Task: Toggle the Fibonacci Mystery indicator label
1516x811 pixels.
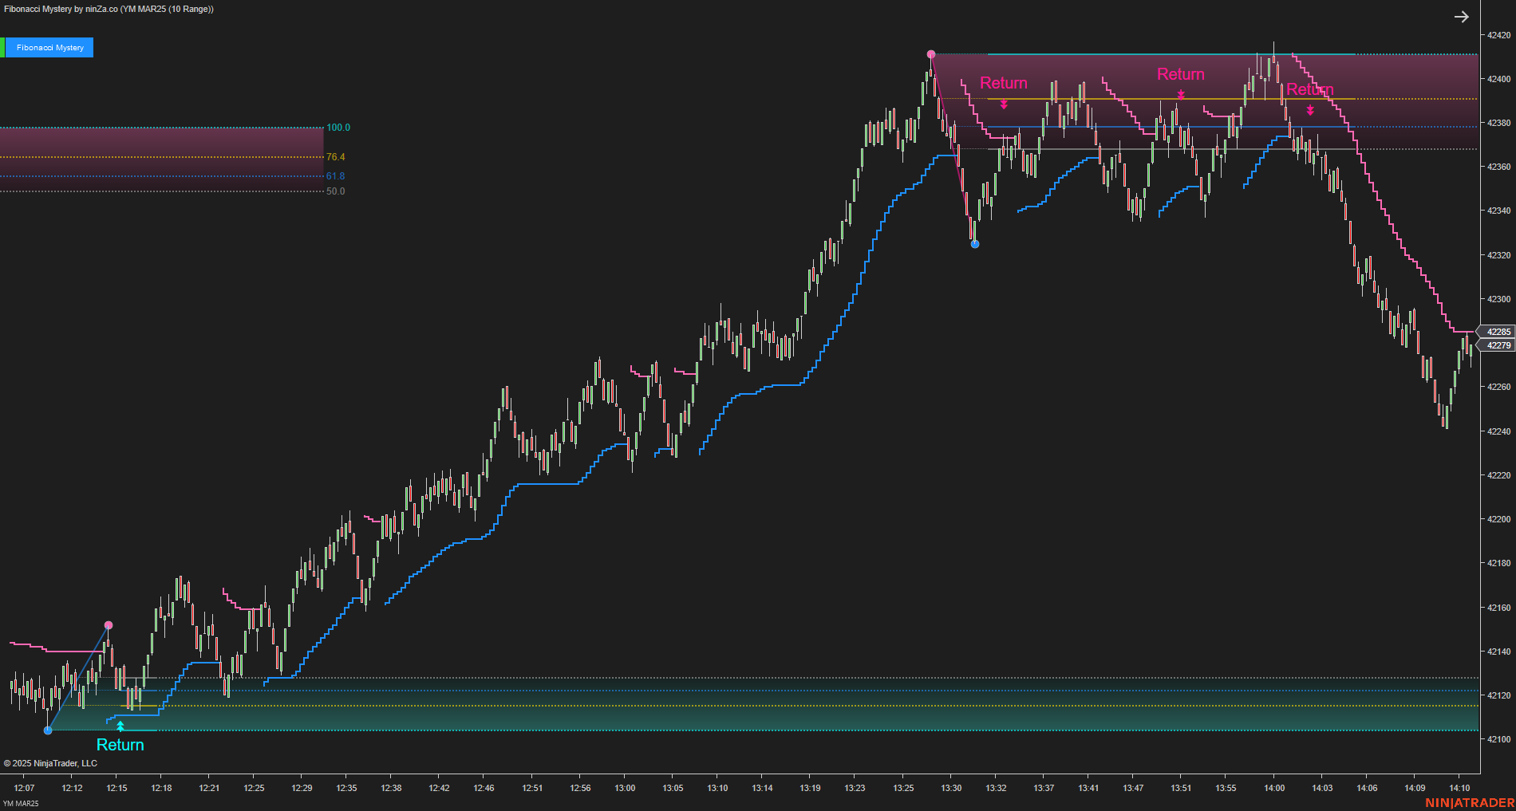Action: click(x=49, y=47)
